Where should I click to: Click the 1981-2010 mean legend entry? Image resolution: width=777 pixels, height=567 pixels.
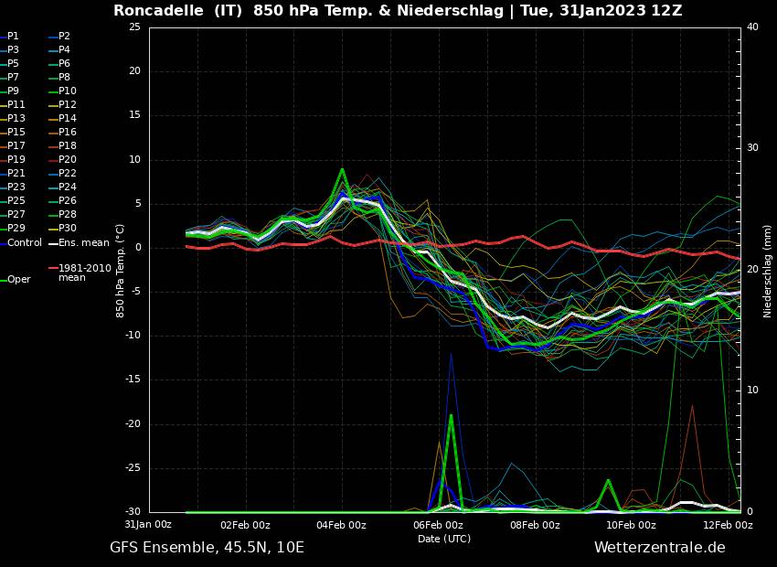tap(84, 273)
